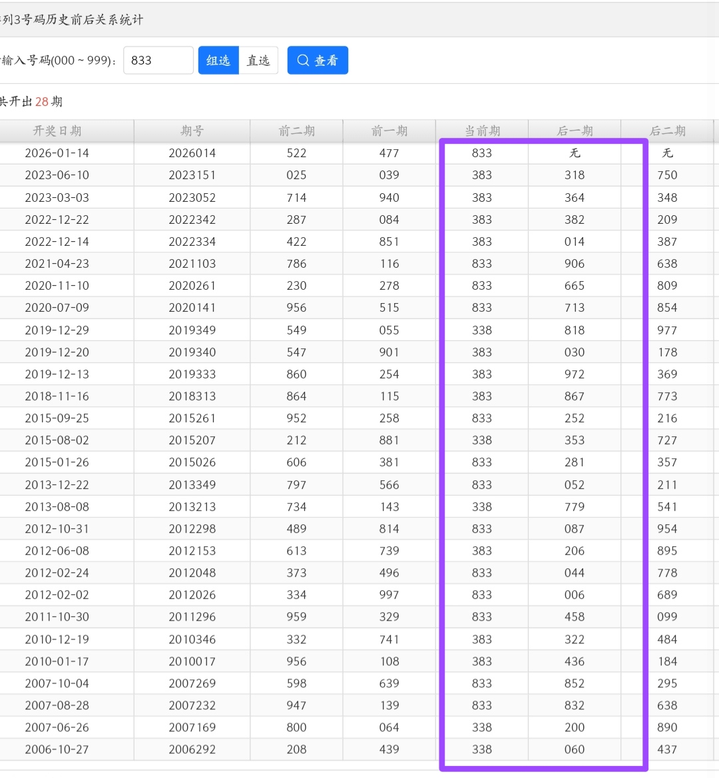Click the red 28 total count

(x=42, y=102)
